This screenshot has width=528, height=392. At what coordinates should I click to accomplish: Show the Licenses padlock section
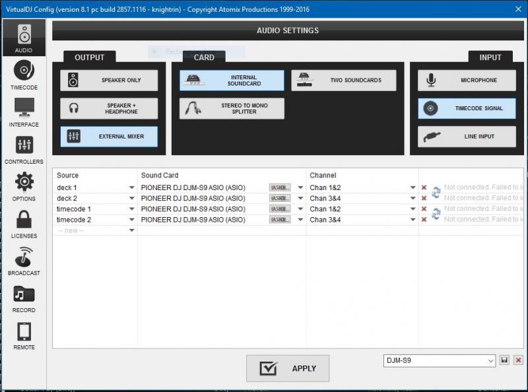pyautogui.click(x=24, y=224)
